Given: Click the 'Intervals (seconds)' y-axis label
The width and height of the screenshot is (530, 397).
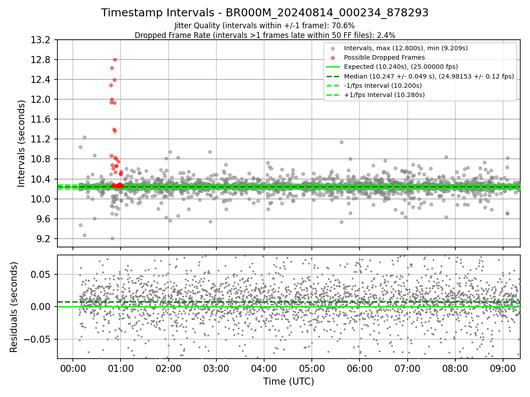Looking at the screenshot, I should (x=21, y=143).
